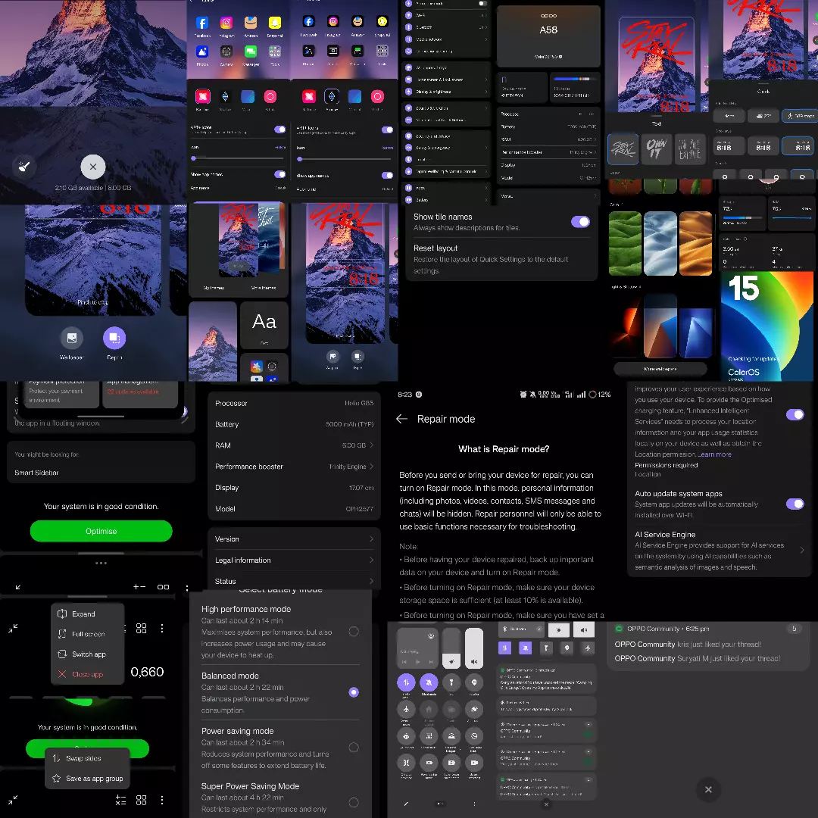Open the yellow Snapchat icon in the colorful icon grid
This screenshot has height=818, width=818.
[274, 23]
